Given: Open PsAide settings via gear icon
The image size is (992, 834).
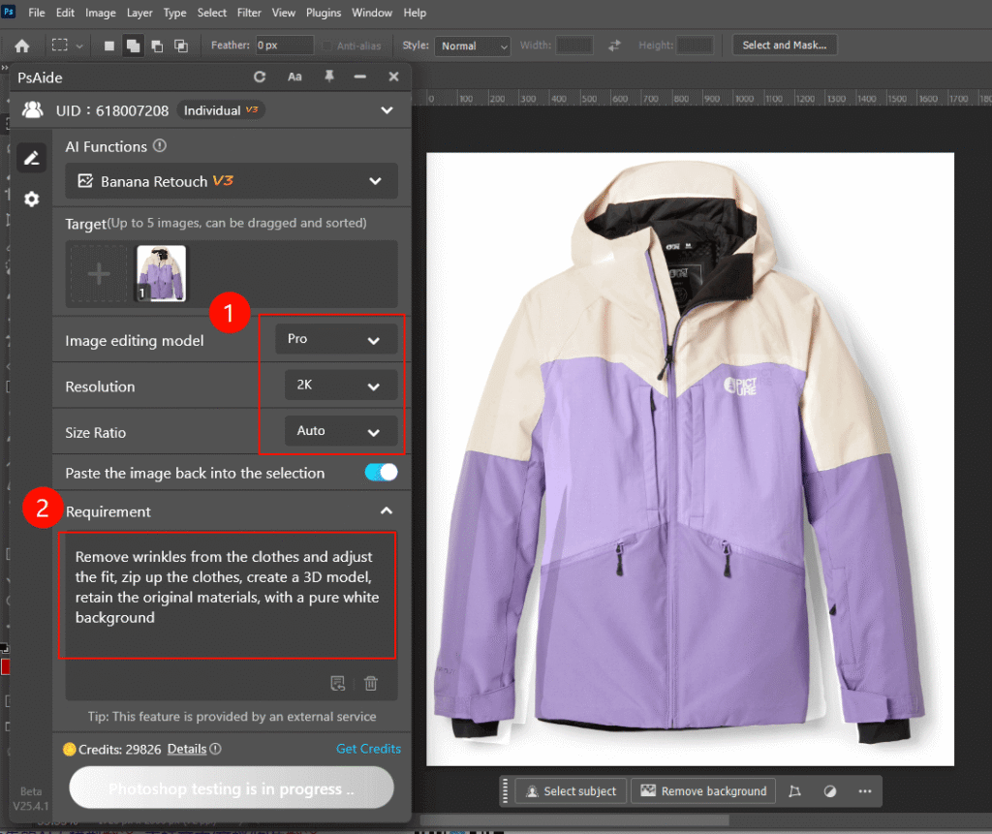Looking at the screenshot, I should pyautogui.click(x=31, y=199).
